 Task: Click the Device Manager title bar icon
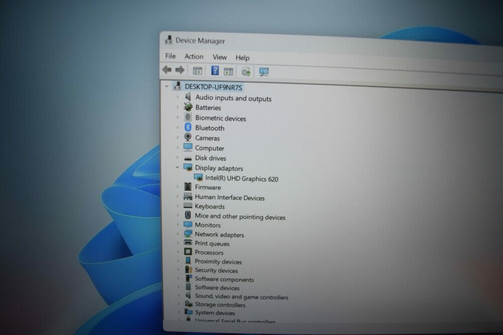tap(169, 40)
